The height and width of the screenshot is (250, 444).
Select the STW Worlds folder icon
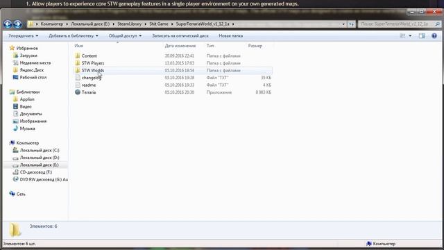pyautogui.click(x=78, y=70)
